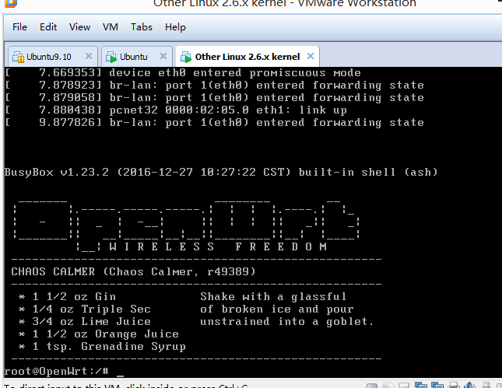Viewport: 502px width, 388px height.
Task: Open the View menu
Action: click(x=79, y=27)
